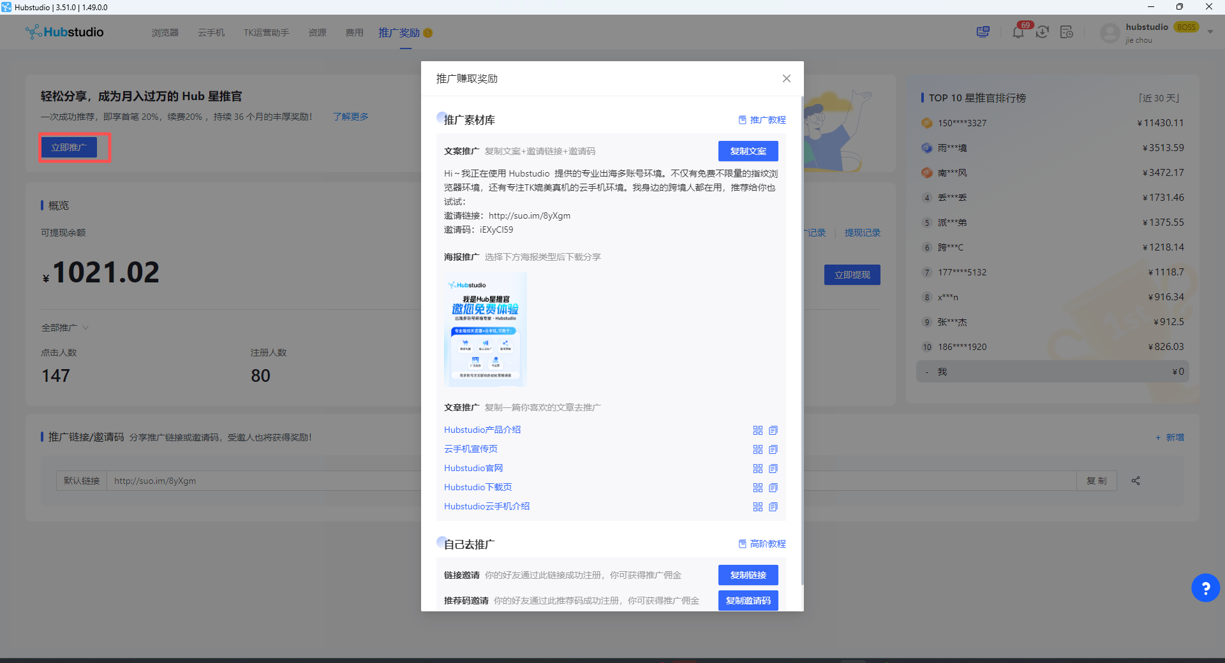Select the 推广奖励 tab
The image size is (1225, 663).
click(405, 33)
